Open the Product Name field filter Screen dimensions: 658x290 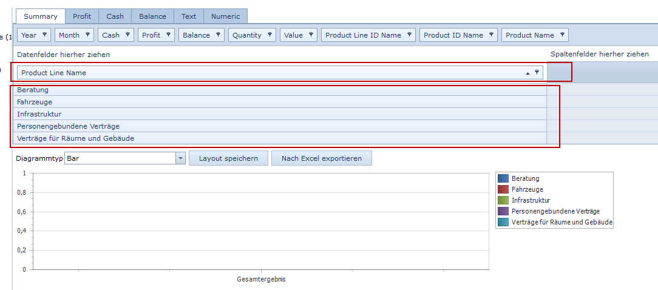[x=563, y=35]
